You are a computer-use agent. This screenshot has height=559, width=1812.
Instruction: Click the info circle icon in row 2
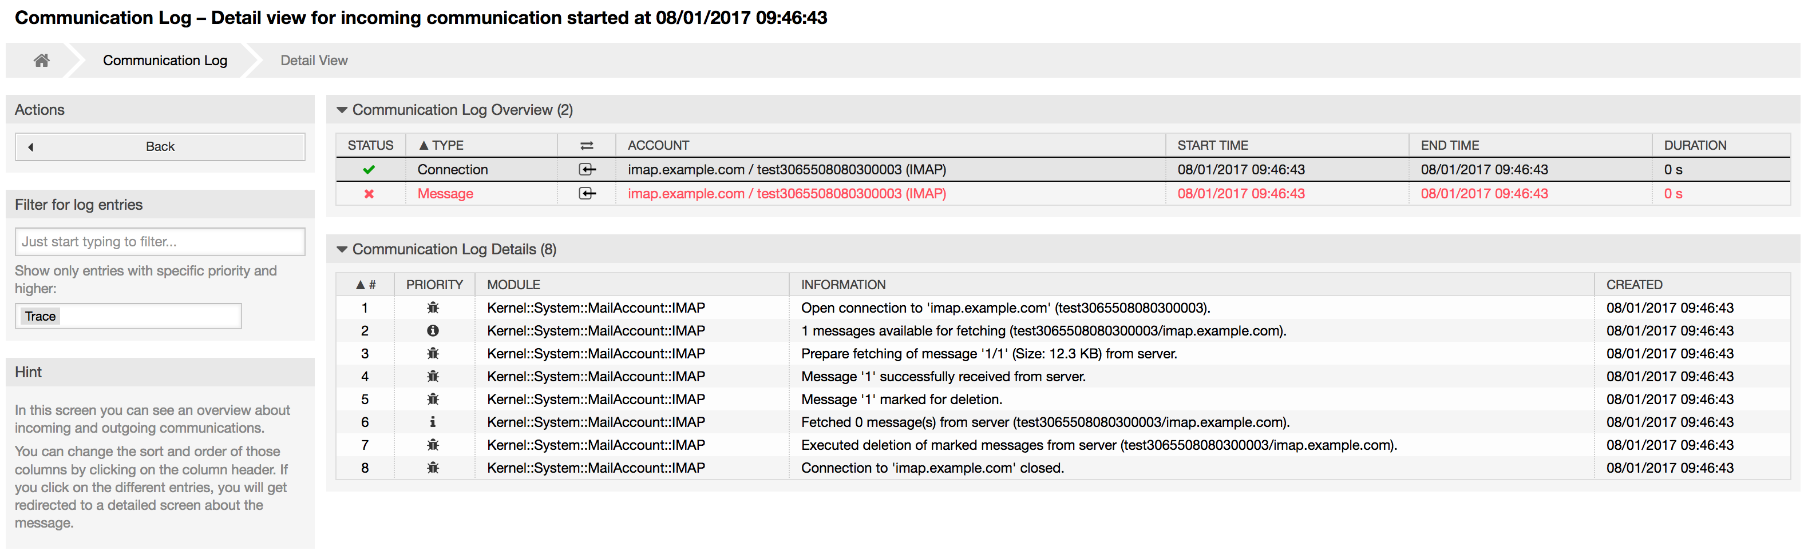[x=433, y=331]
